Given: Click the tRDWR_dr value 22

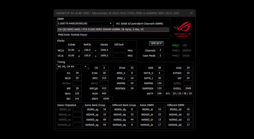Looking at the screenshot, I should [x=159, y=115].
